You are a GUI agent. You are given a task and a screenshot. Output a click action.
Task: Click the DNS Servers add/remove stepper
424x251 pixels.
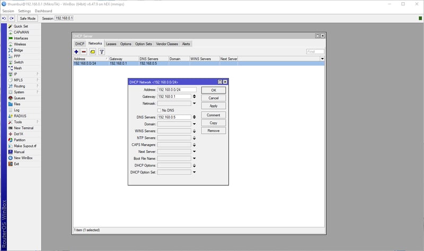point(195,117)
